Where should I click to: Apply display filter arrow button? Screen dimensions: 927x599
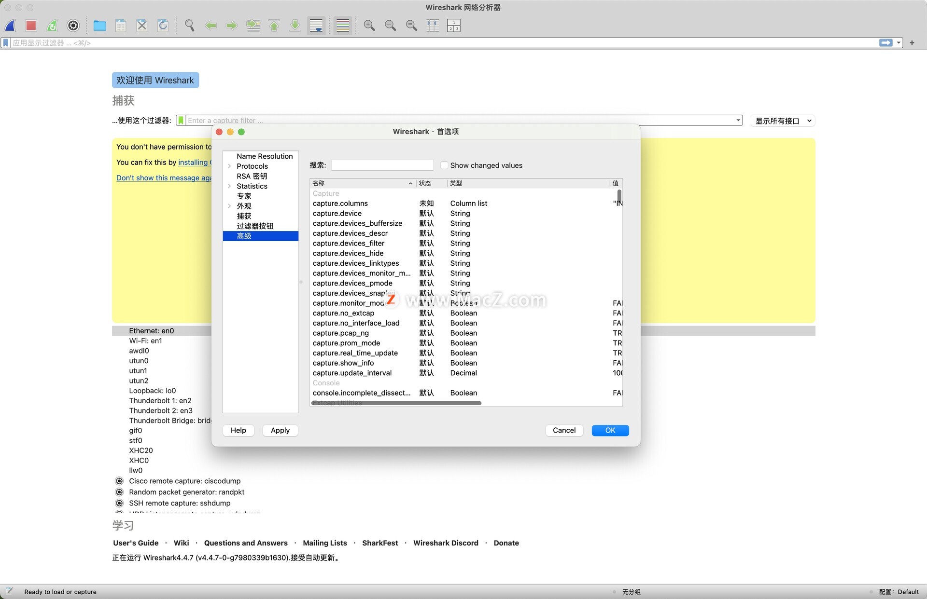886,43
